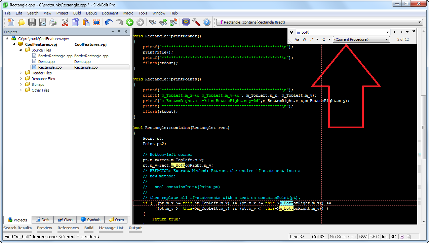Toggle the RW read-write status indicator
Screen dimensions: 429x243
(x=362, y=237)
